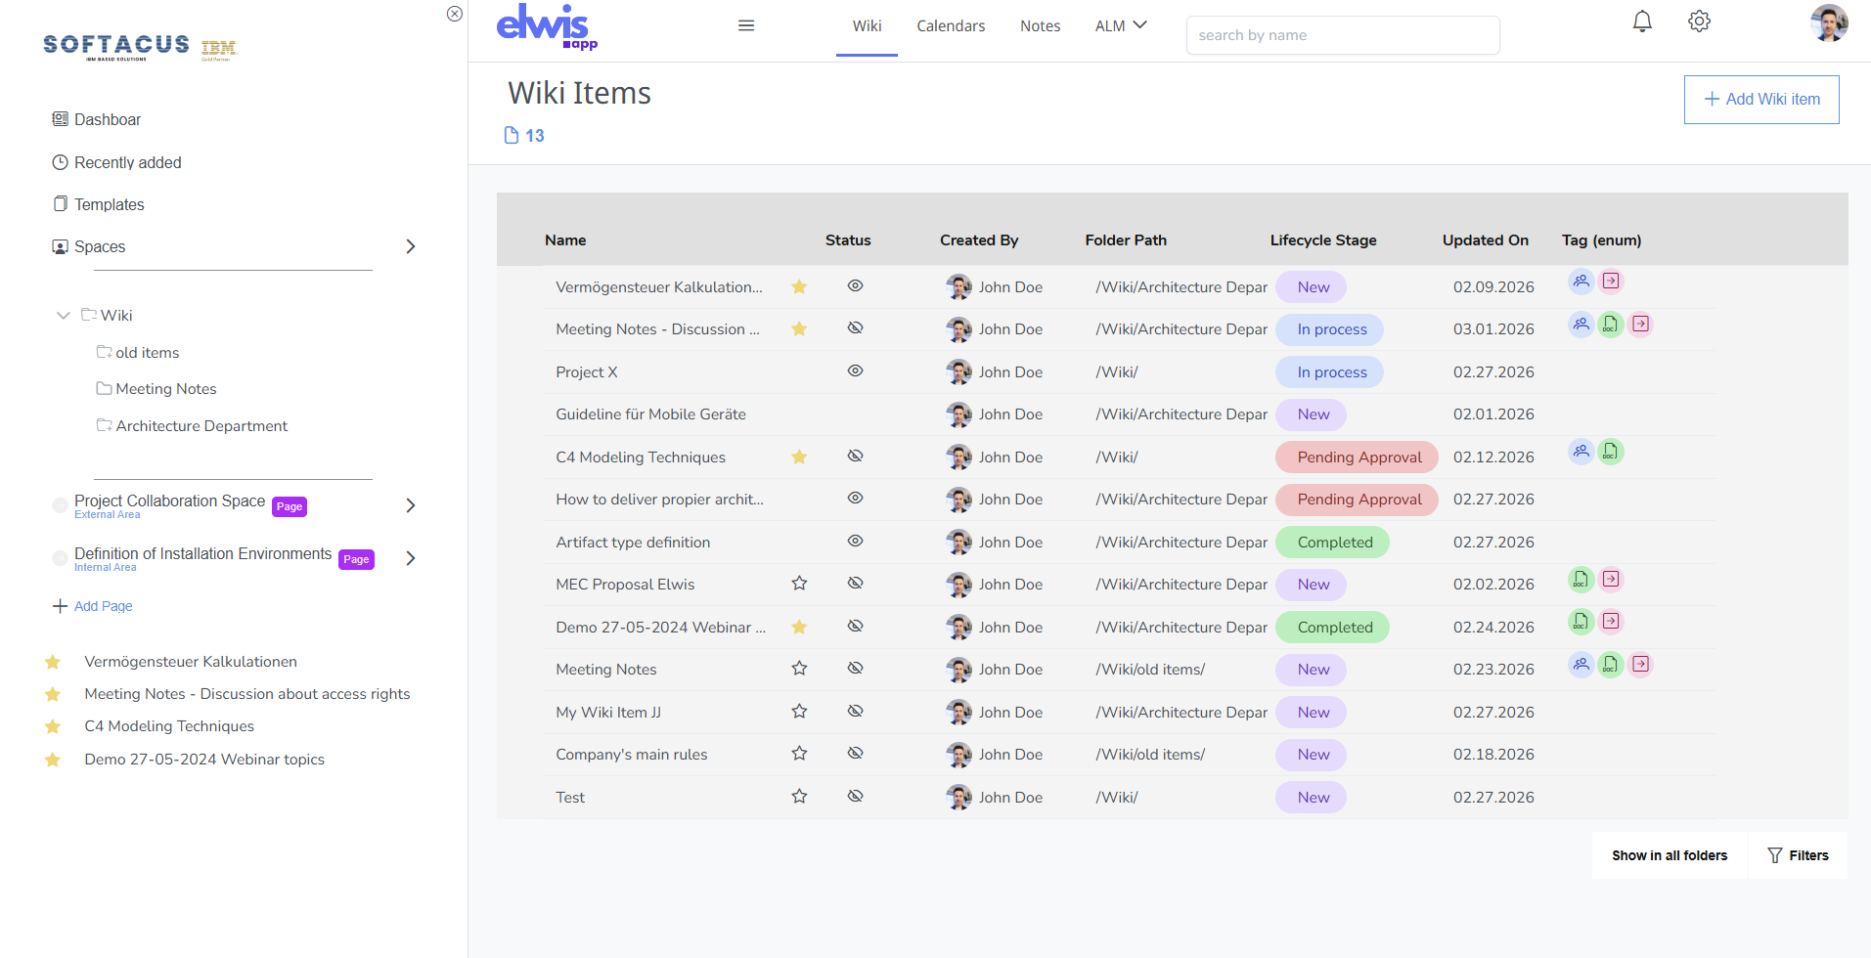The width and height of the screenshot is (1871, 958).
Task: Unstar the C4 Modeling Techniques item
Action: coord(799,457)
